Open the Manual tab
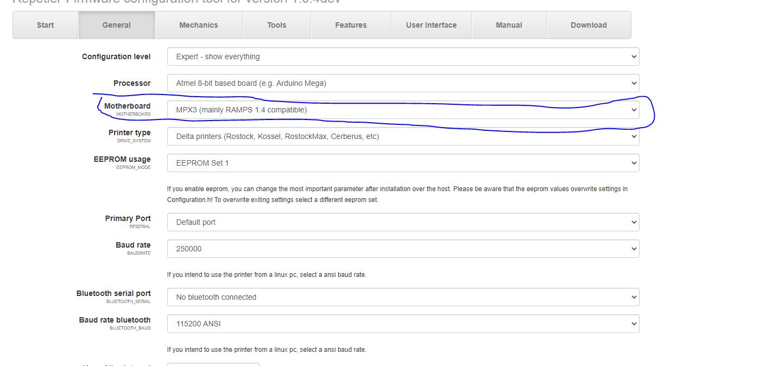The width and height of the screenshot is (765, 366). 509,25
